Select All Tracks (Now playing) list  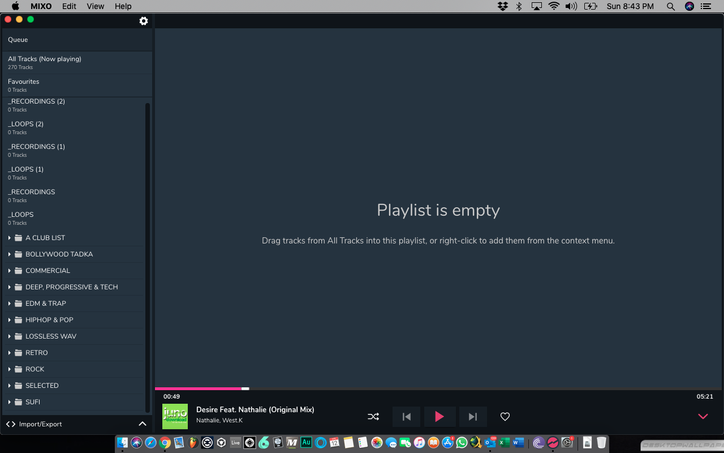point(45,62)
